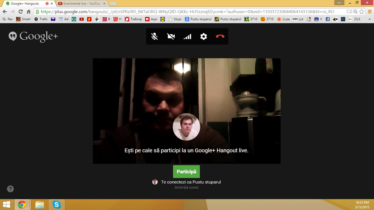
Task: Click the circular profile photo thumbnail
Action: click(186, 127)
